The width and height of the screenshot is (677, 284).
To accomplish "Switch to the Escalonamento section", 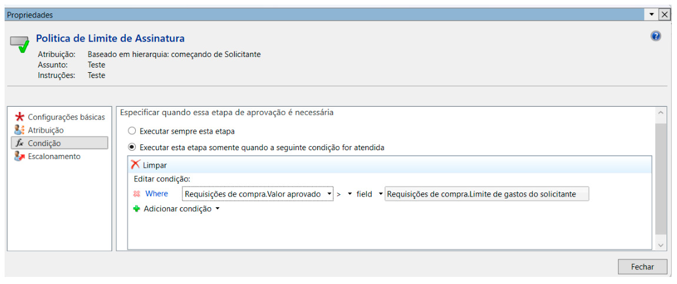I will 54,156.
